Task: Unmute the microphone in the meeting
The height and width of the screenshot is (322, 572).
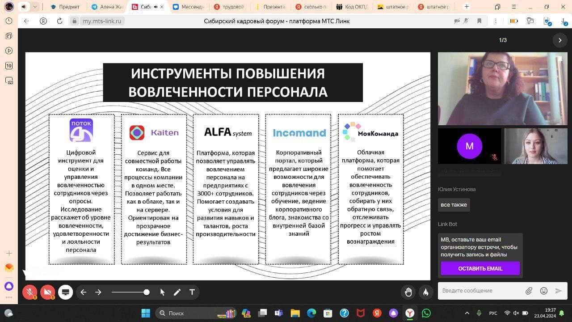Action: click(30, 292)
